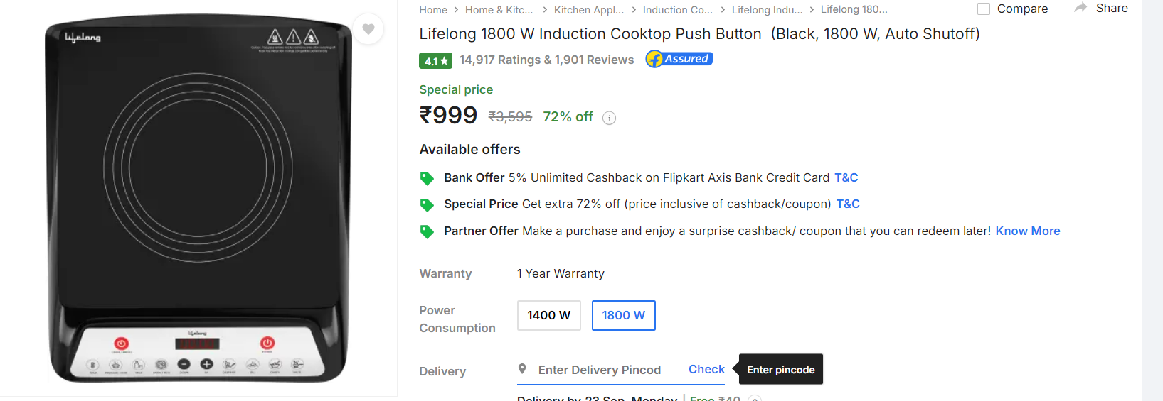Open Lifelong Indu... breadcrumb
The width and height of the screenshot is (1163, 401).
coord(767,10)
